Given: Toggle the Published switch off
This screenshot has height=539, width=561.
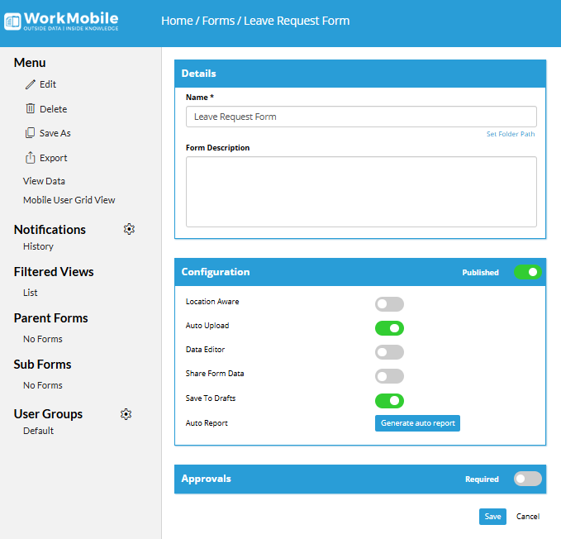Looking at the screenshot, I should [527, 272].
